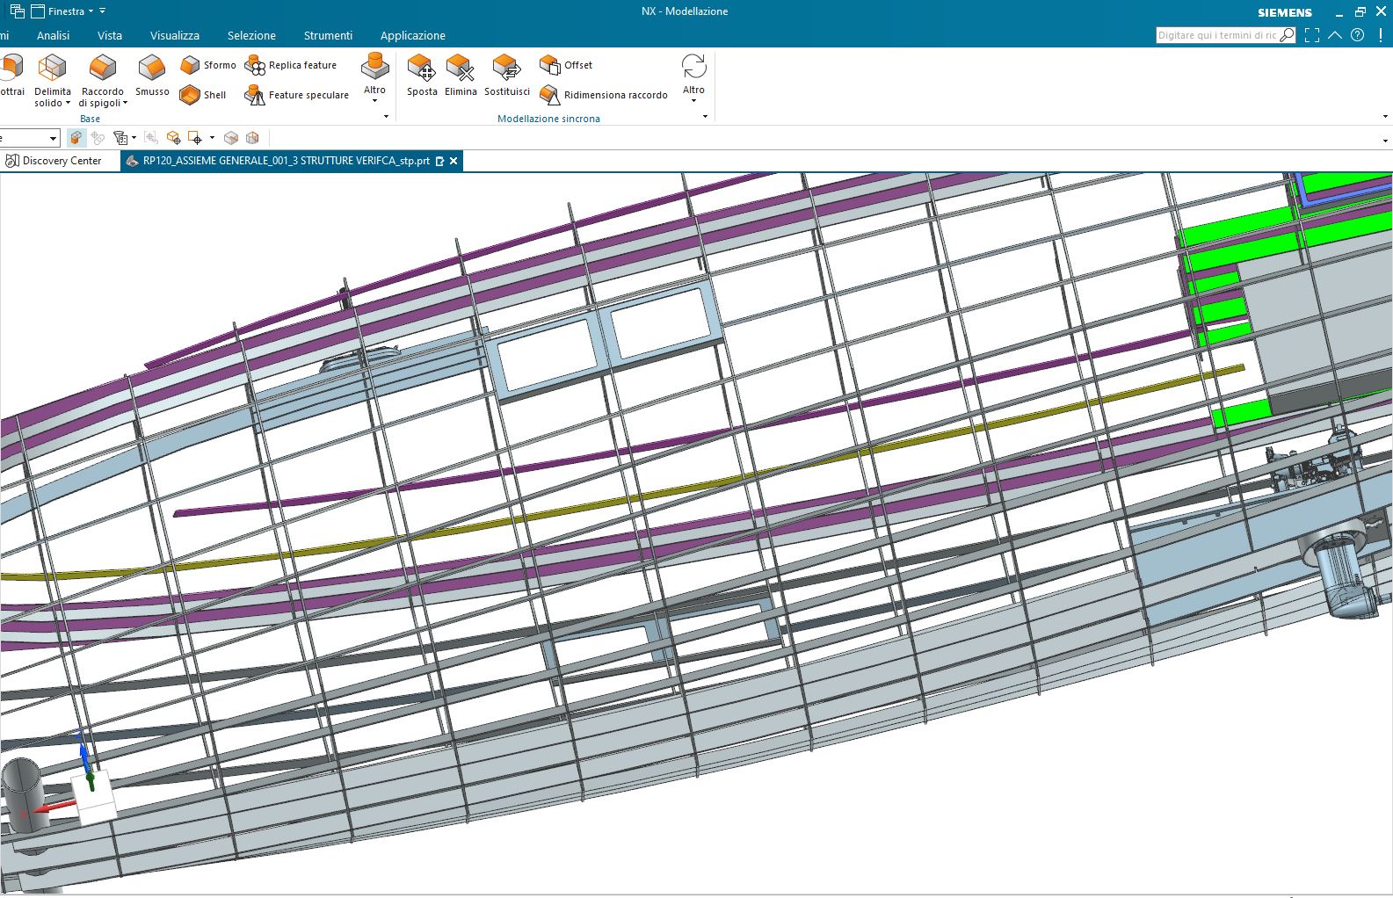Select Ridimensiona raccordo tool

[x=550, y=95]
